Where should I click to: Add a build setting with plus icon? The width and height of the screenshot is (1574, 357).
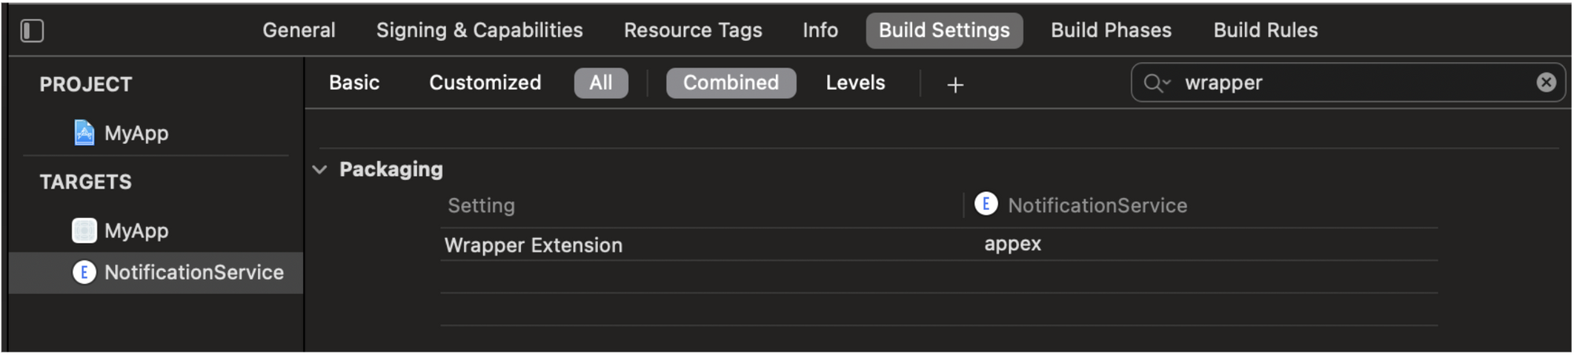pos(955,85)
